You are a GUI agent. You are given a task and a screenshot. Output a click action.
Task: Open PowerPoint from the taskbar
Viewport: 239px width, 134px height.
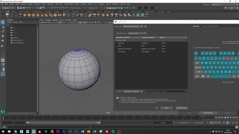[x=89, y=131]
